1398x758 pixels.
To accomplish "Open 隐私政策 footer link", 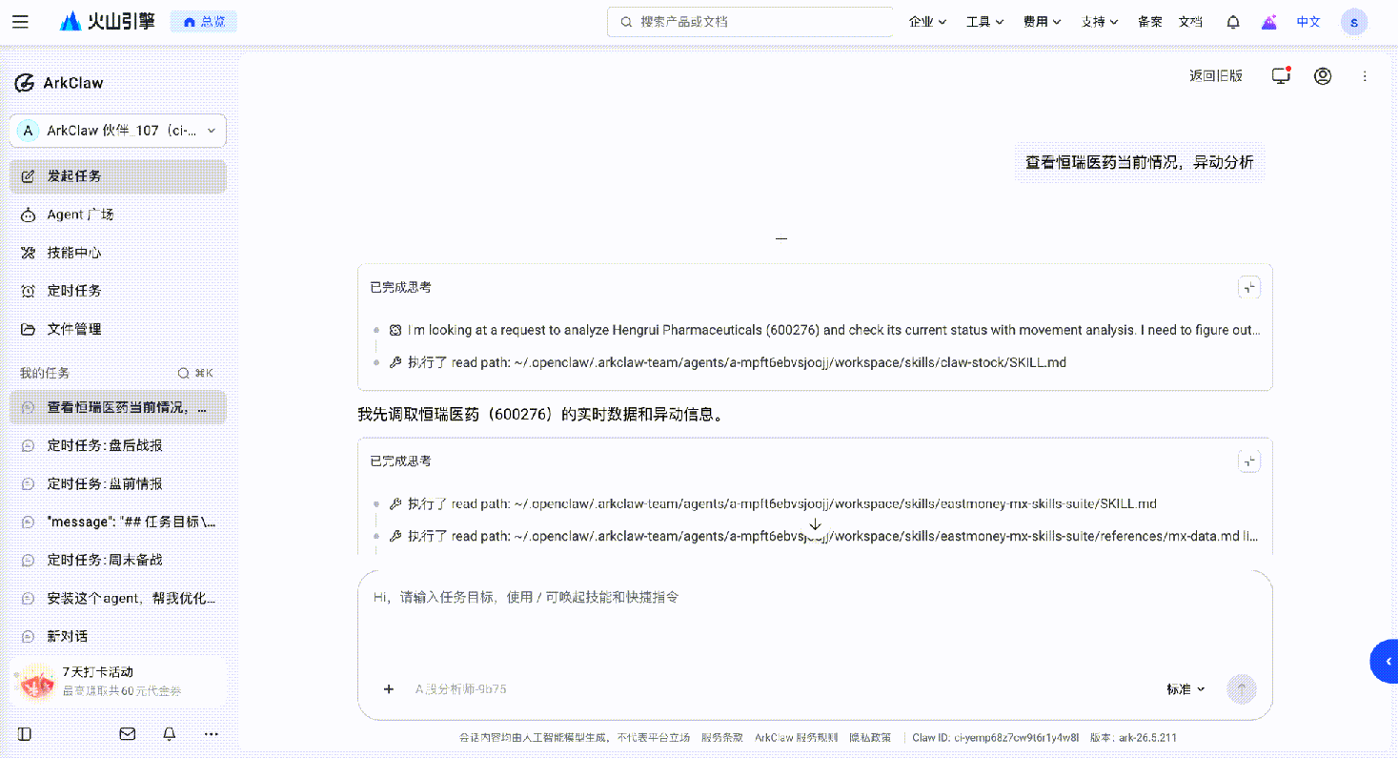I will [x=871, y=738].
